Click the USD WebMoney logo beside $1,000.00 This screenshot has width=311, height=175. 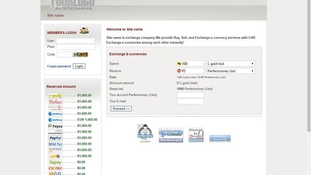55,114
